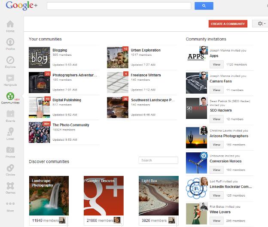The width and height of the screenshot is (268, 227).
Task: Click the Local map pin icon
Action: click(x=10, y=133)
